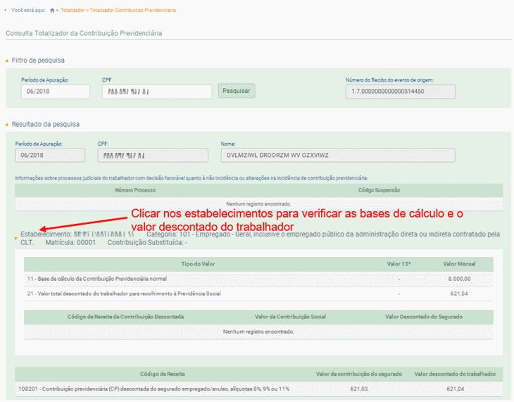
Task: Open Totalizador Contribuicao Previdenciaria breadcrumb link
Action: click(x=133, y=11)
